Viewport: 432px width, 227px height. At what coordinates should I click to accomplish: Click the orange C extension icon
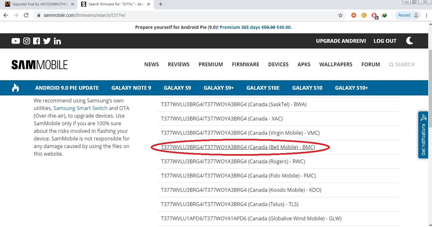pyautogui.click(x=364, y=15)
